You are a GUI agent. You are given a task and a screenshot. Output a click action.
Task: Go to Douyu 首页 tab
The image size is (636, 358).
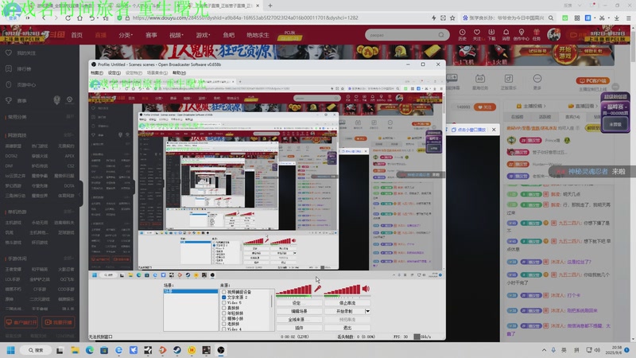76,35
